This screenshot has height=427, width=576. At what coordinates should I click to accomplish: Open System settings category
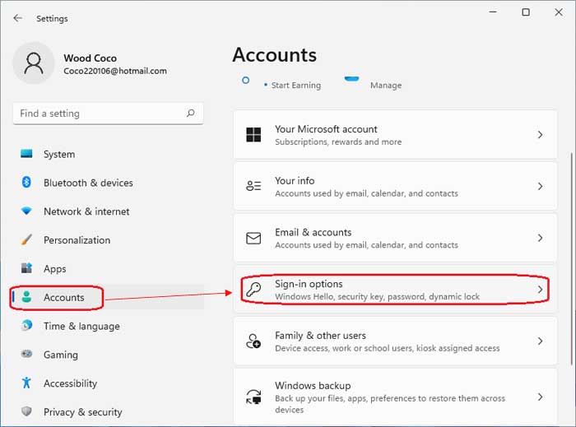pyautogui.click(x=108, y=154)
